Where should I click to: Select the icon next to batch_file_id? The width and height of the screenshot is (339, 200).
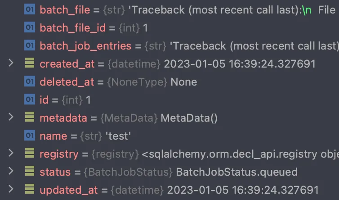click(30, 27)
